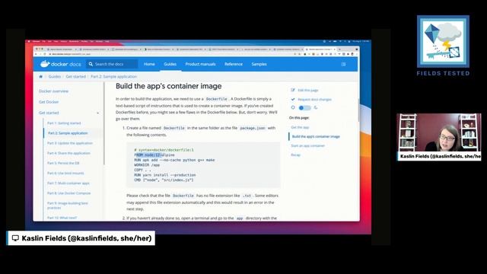Jump to Start an app container section

pos(307,145)
